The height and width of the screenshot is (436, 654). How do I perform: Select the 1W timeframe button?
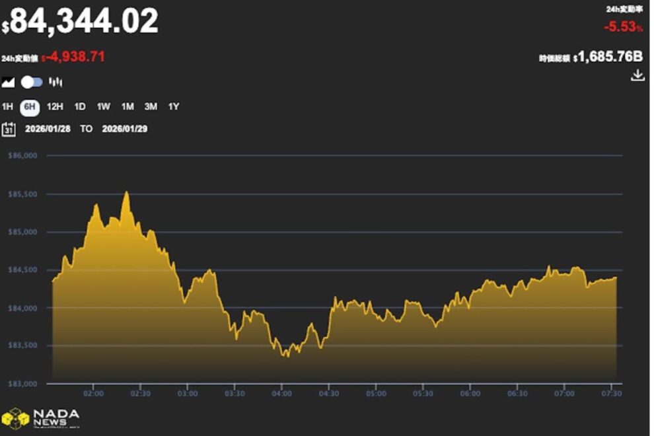102,106
